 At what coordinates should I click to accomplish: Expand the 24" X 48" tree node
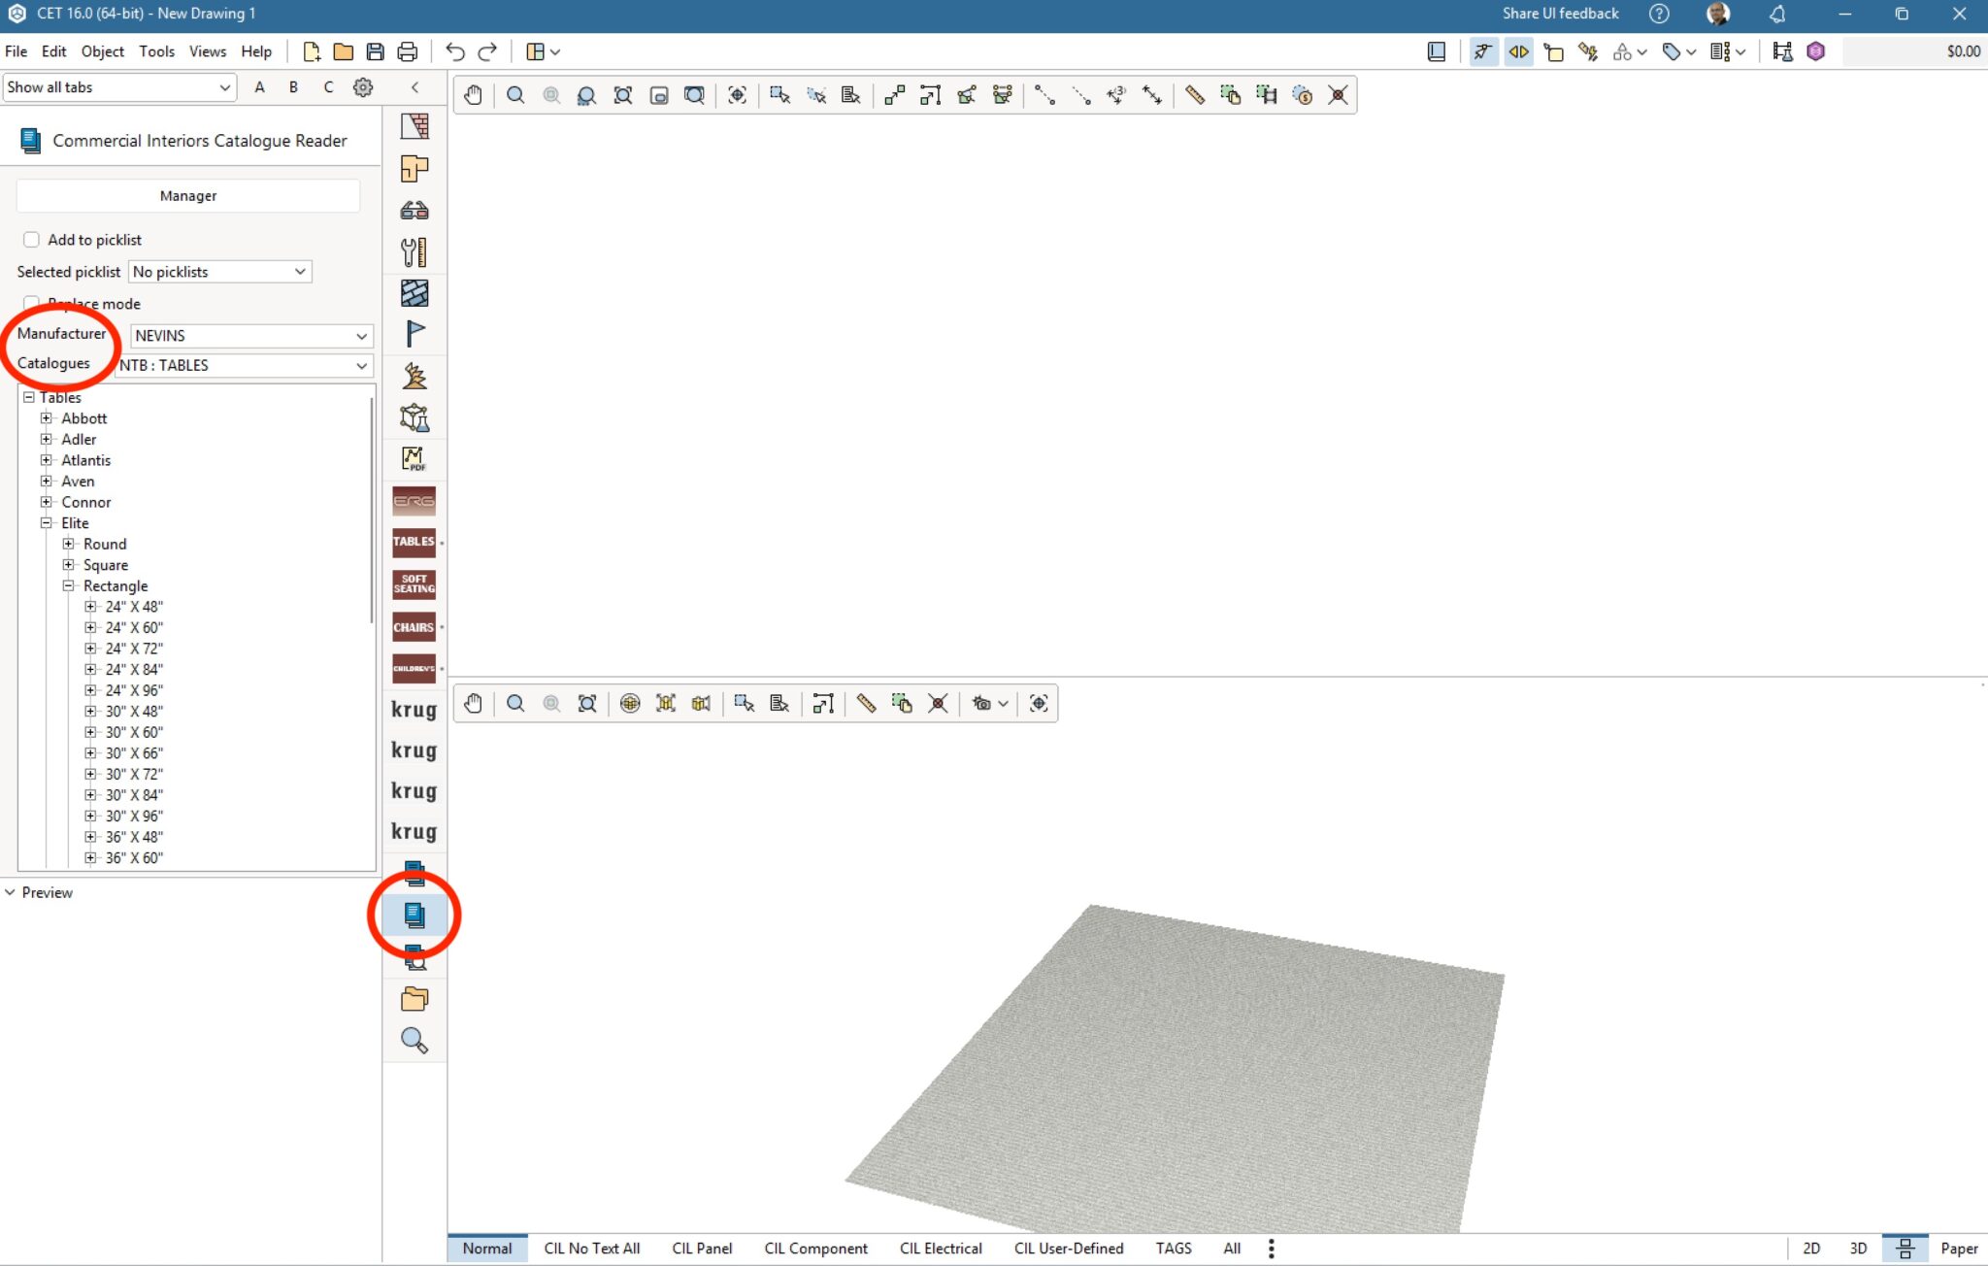pyautogui.click(x=90, y=607)
